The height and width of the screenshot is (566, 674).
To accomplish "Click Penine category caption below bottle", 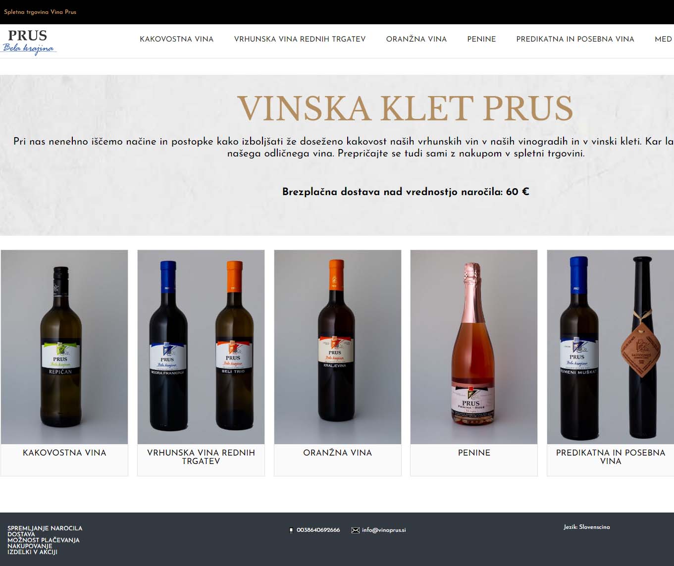I will click(x=474, y=453).
